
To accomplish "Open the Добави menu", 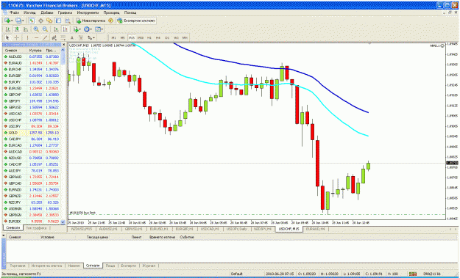I will [47, 13].
